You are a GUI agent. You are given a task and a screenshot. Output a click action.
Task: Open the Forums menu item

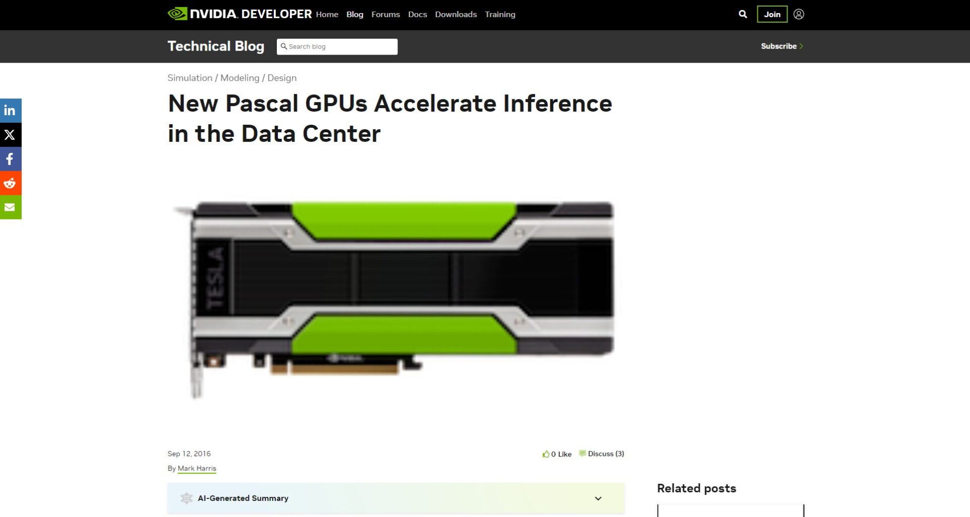coord(385,14)
